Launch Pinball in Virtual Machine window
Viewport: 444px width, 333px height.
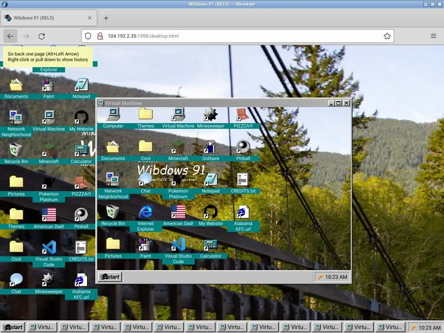point(243,150)
